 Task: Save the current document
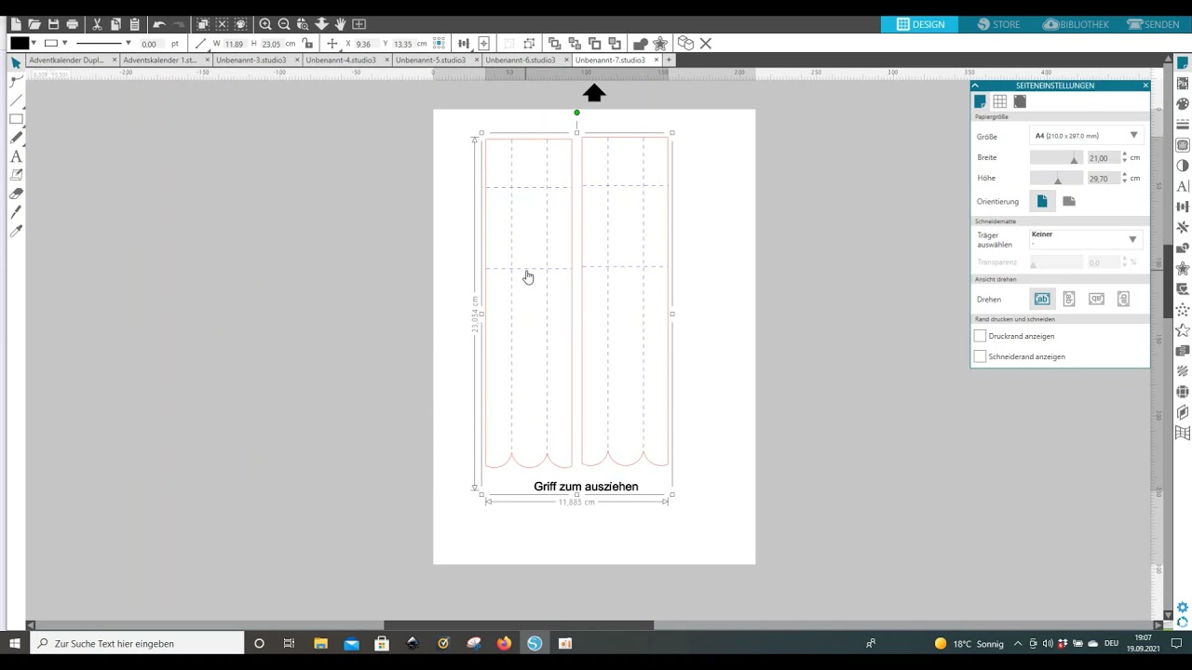[53, 24]
